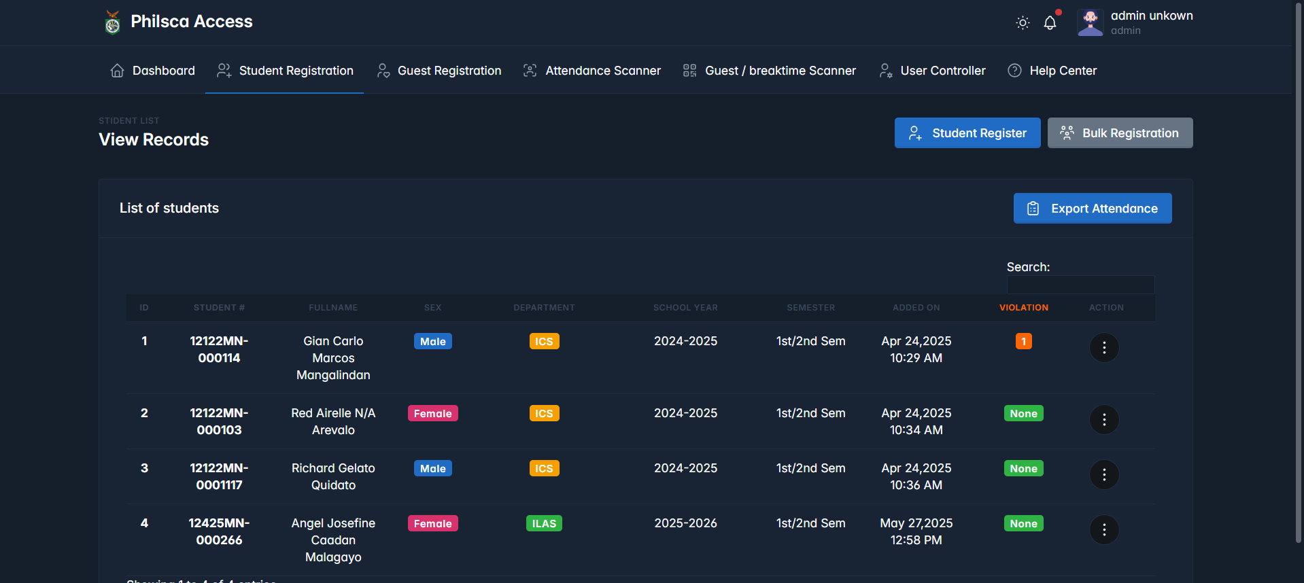Image resolution: width=1304 pixels, height=583 pixels.
Task: Open Guest Registration tab
Action: point(439,71)
